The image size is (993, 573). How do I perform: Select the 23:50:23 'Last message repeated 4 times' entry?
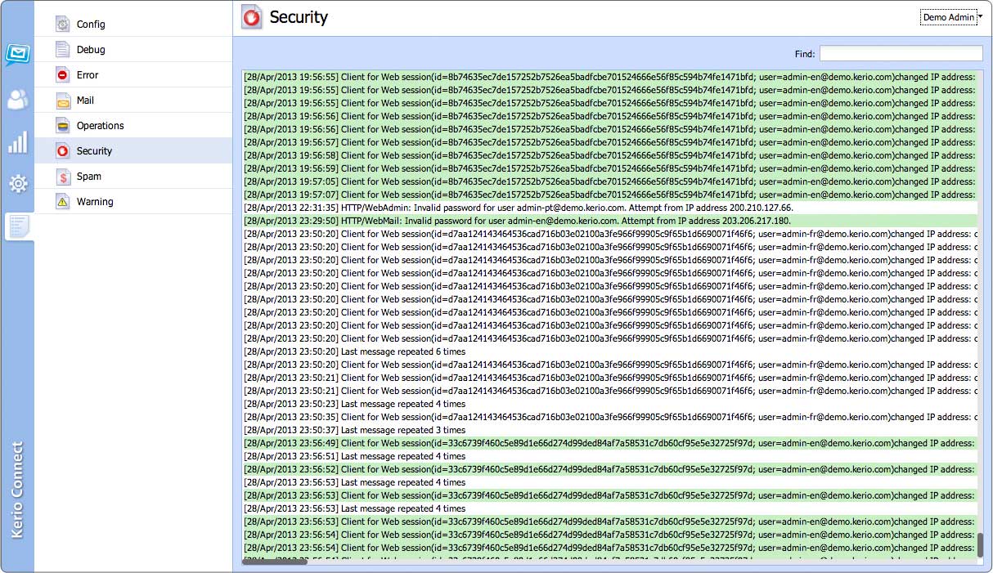(609, 404)
